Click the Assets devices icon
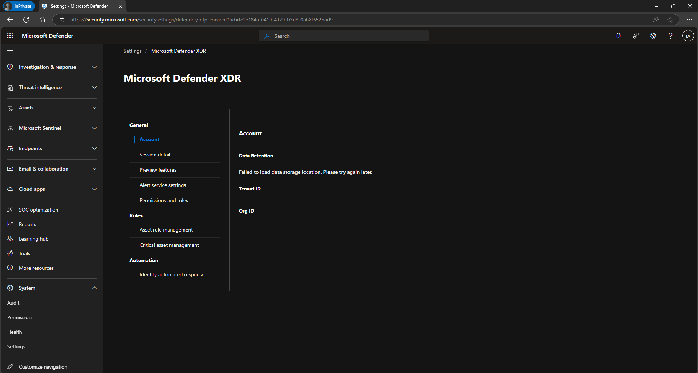 pyautogui.click(x=10, y=108)
